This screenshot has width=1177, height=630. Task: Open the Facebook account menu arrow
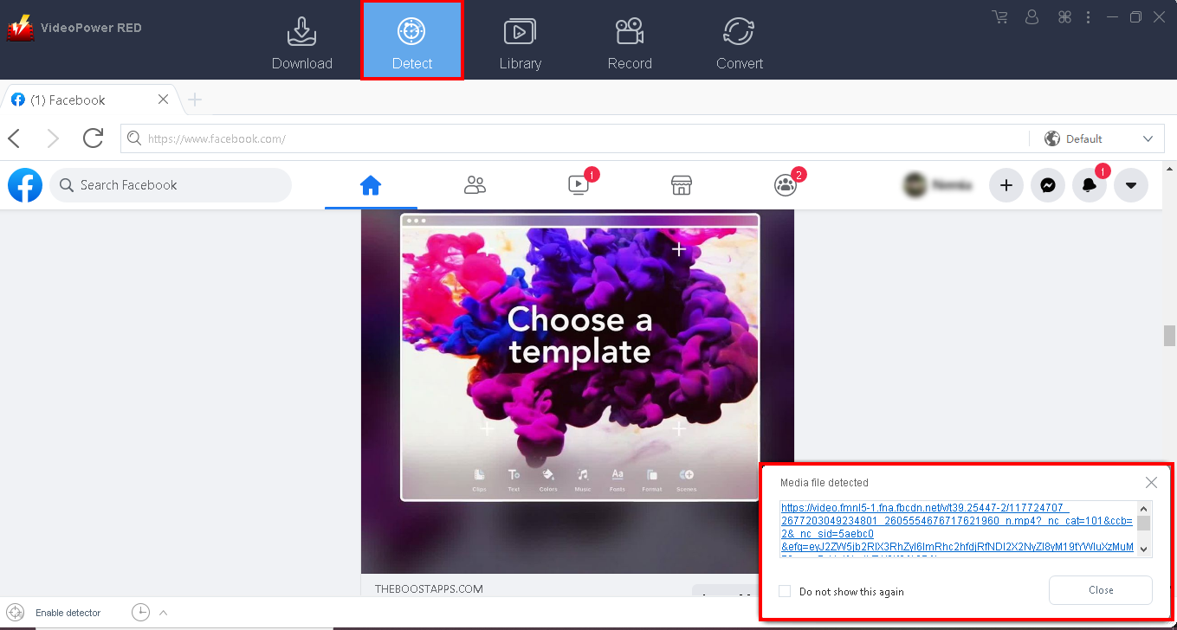click(x=1131, y=184)
